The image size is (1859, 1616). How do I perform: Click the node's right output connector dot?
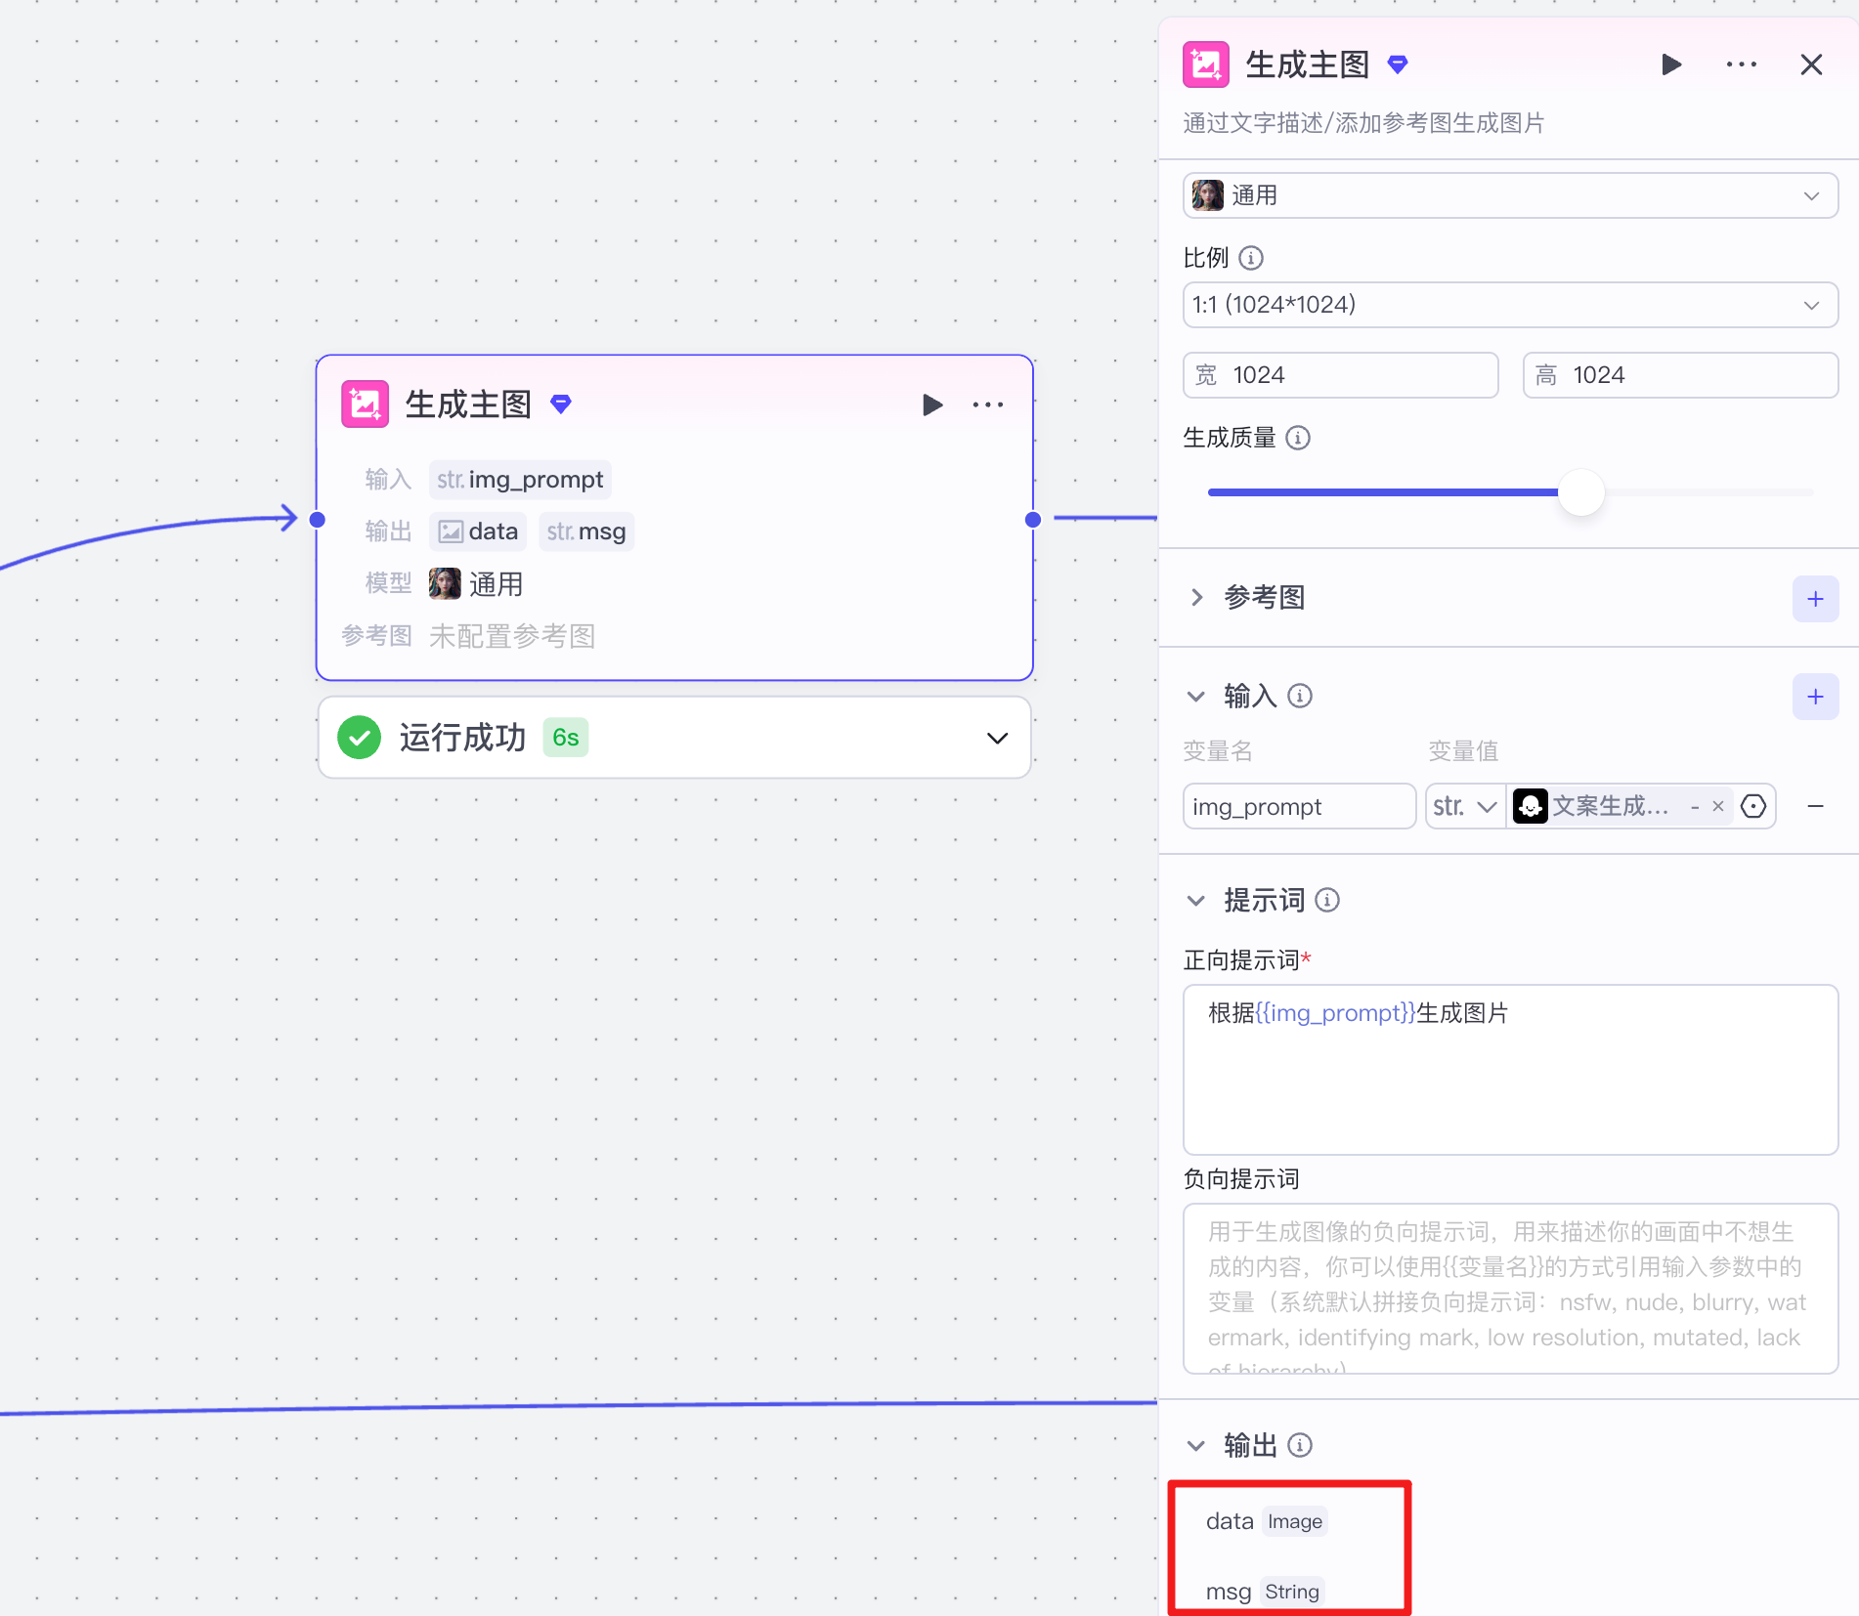coord(1033,520)
